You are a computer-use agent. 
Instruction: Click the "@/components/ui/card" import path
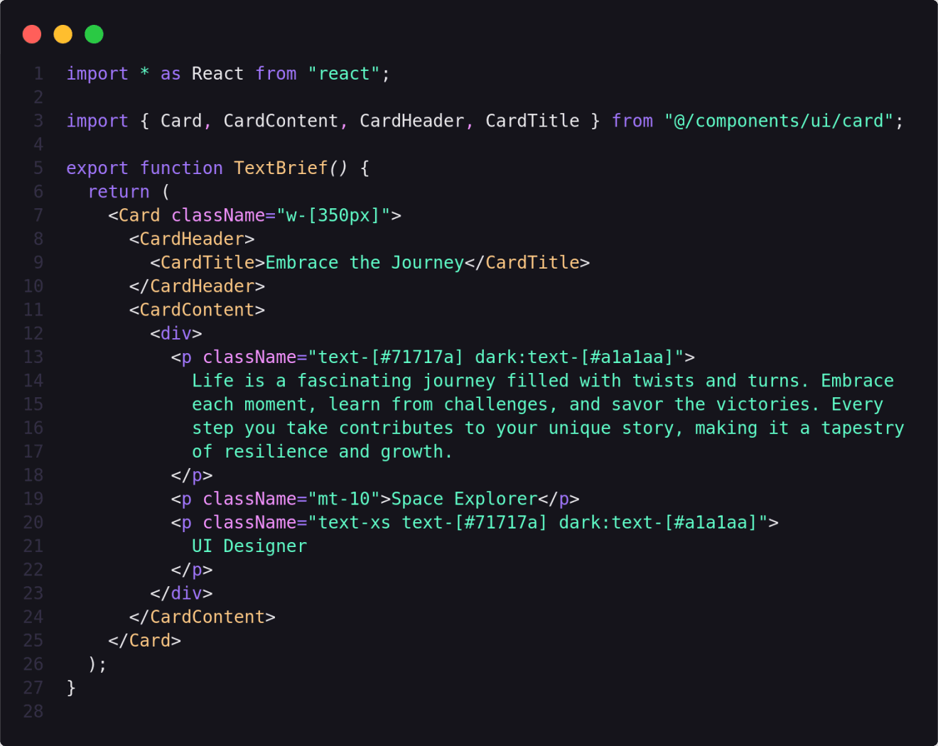(x=779, y=121)
